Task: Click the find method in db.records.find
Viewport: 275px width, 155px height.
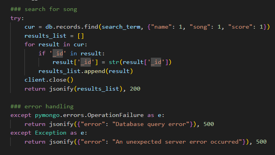Action: click(x=91, y=27)
